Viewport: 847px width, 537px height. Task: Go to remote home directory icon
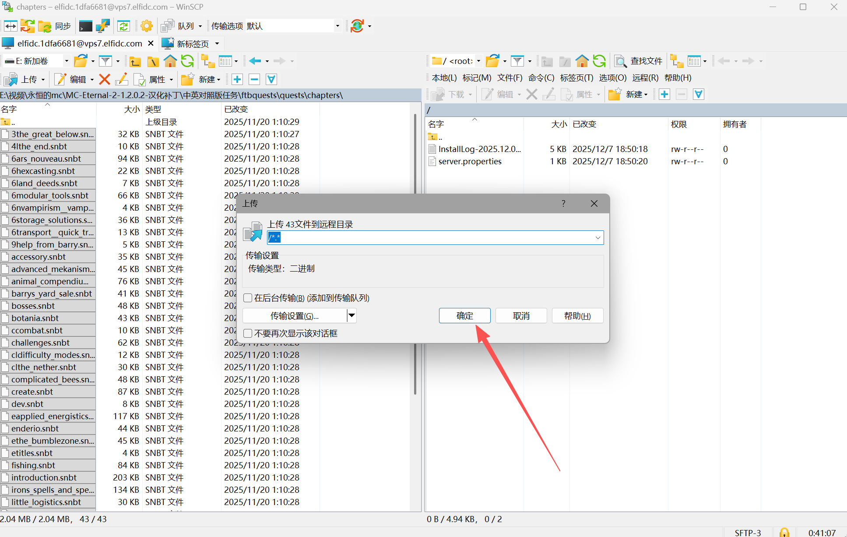coord(582,61)
